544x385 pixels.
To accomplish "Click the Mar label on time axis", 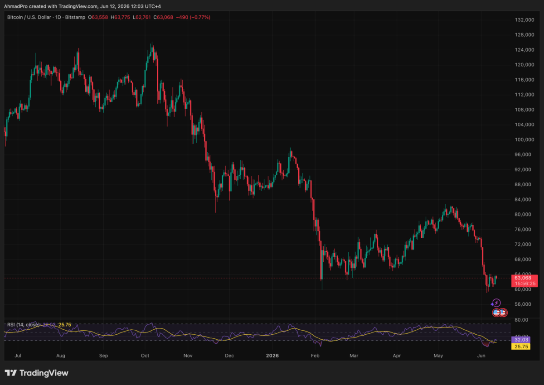I will pos(353,356).
